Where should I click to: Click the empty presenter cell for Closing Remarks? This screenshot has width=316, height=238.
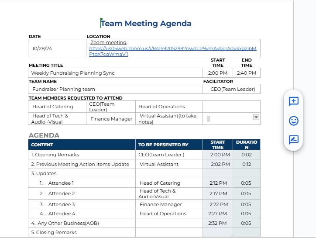(169, 232)
